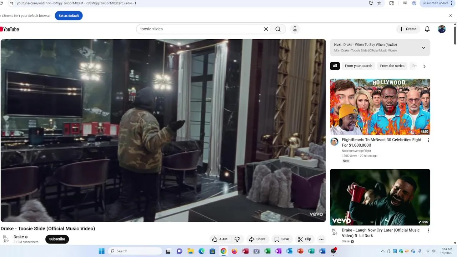Screen dimensions: 457x257
Task: Open Chrome profile icon in toolbar
Action: [414, 3]
